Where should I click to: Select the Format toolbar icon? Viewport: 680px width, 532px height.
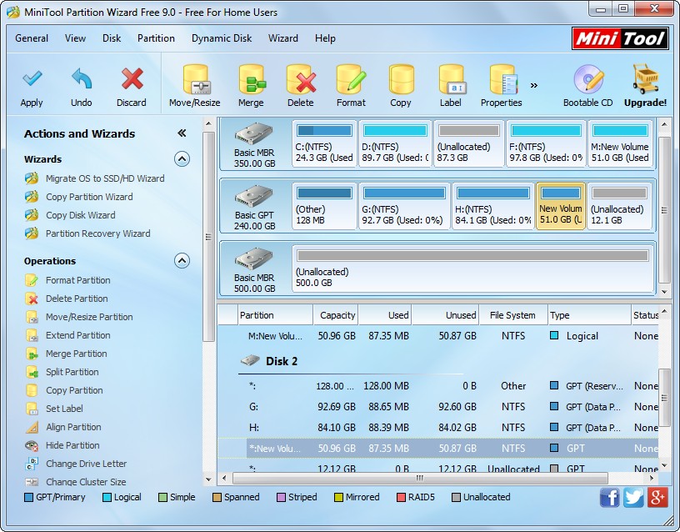pyautogui.click(x=351, y=83)
